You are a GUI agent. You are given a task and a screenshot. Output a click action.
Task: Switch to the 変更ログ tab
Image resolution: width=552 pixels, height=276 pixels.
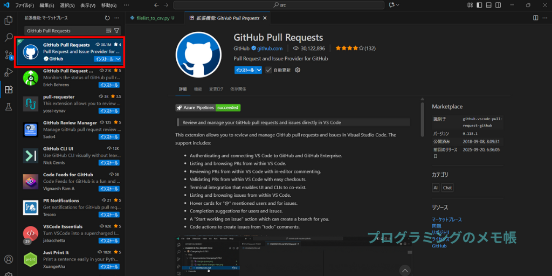216,89
